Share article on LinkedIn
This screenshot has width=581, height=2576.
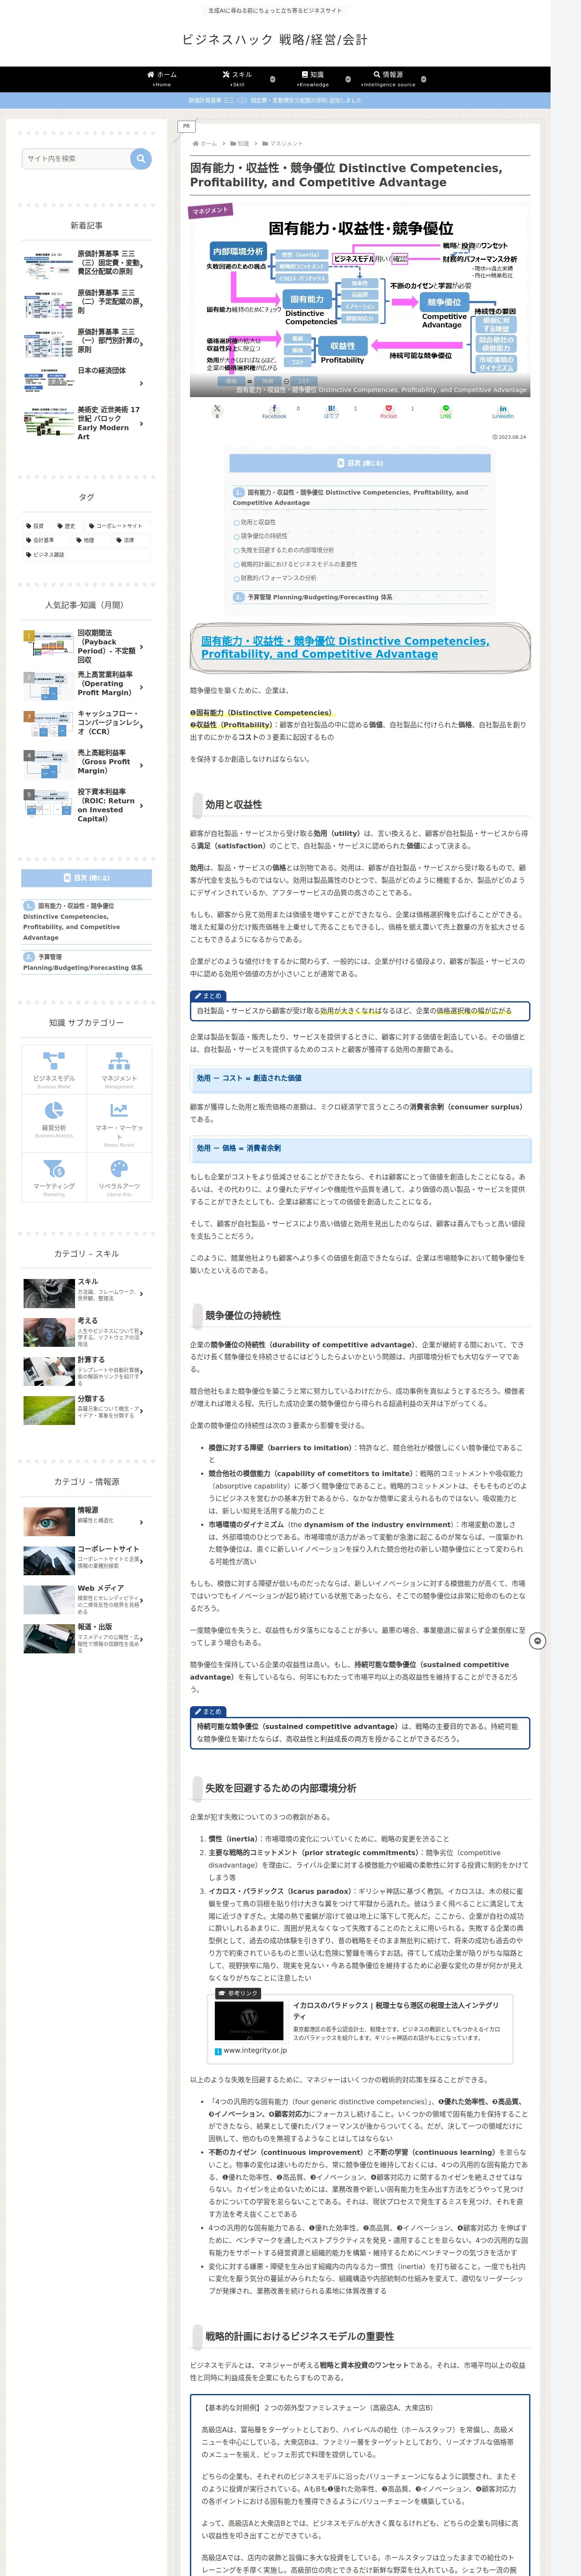pyautogui.click(x=503, y=411)
